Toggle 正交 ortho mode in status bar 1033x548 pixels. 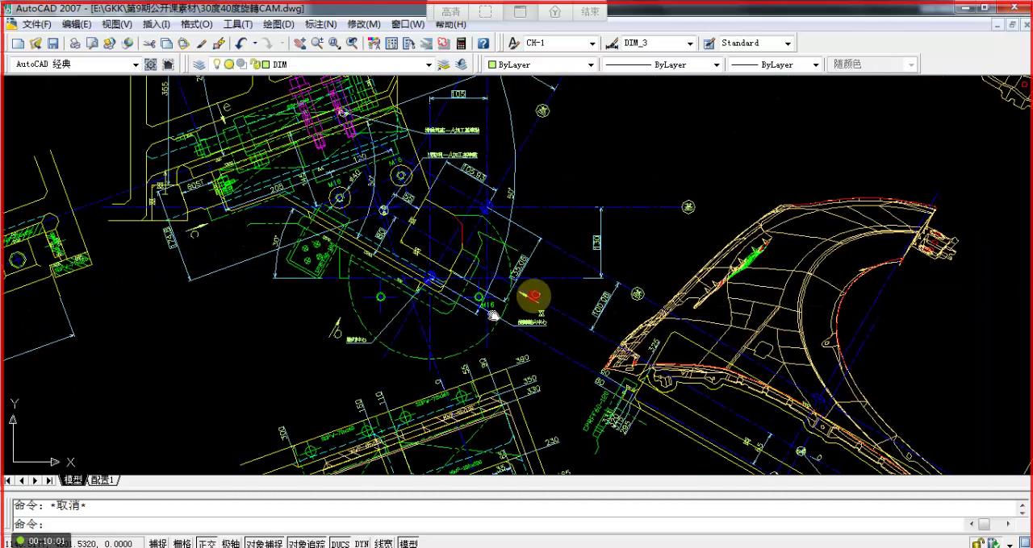click(x=207, y=544)
